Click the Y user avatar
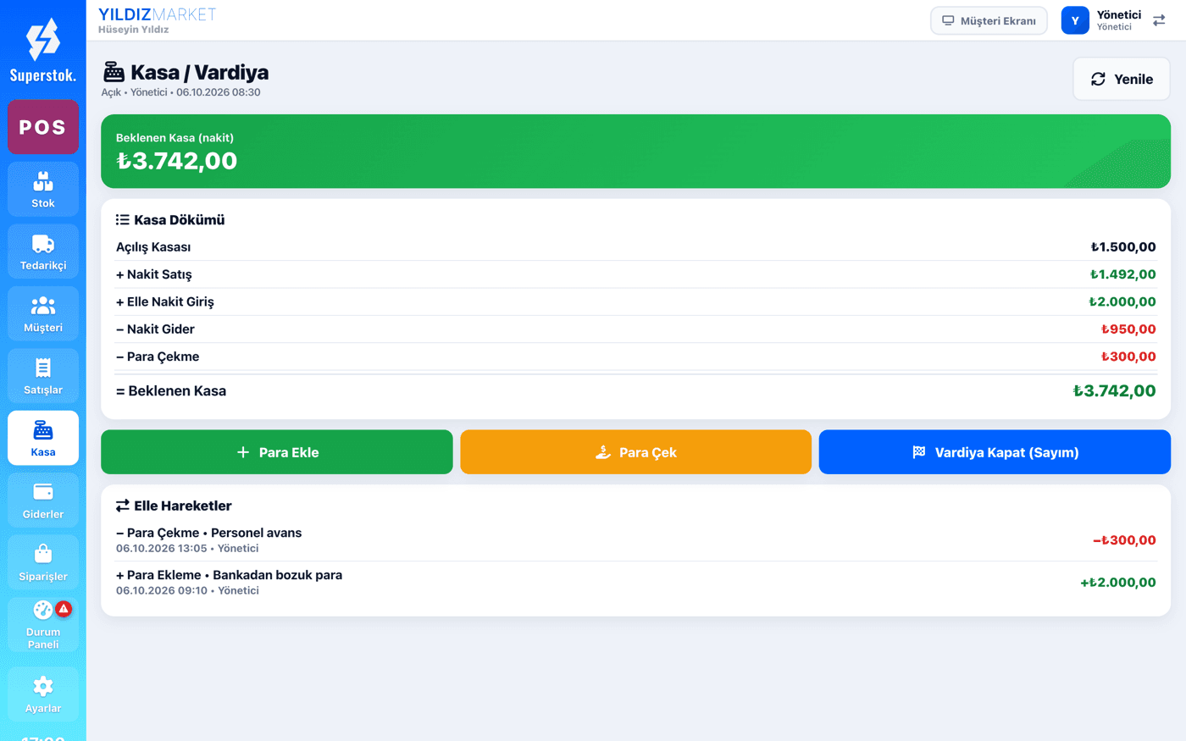This screenshot has width=1186, height=741. click(1075, 20)
